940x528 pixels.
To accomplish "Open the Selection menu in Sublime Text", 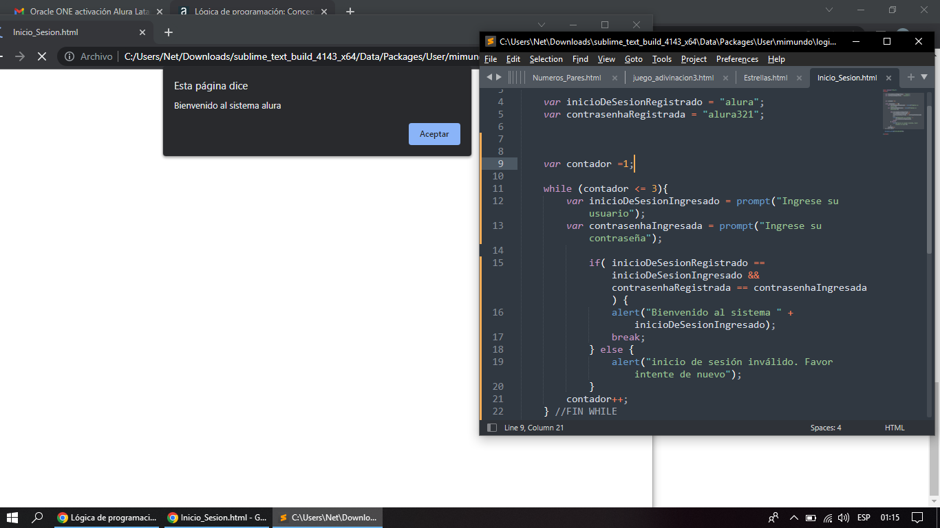I will (x=546, y=59).
